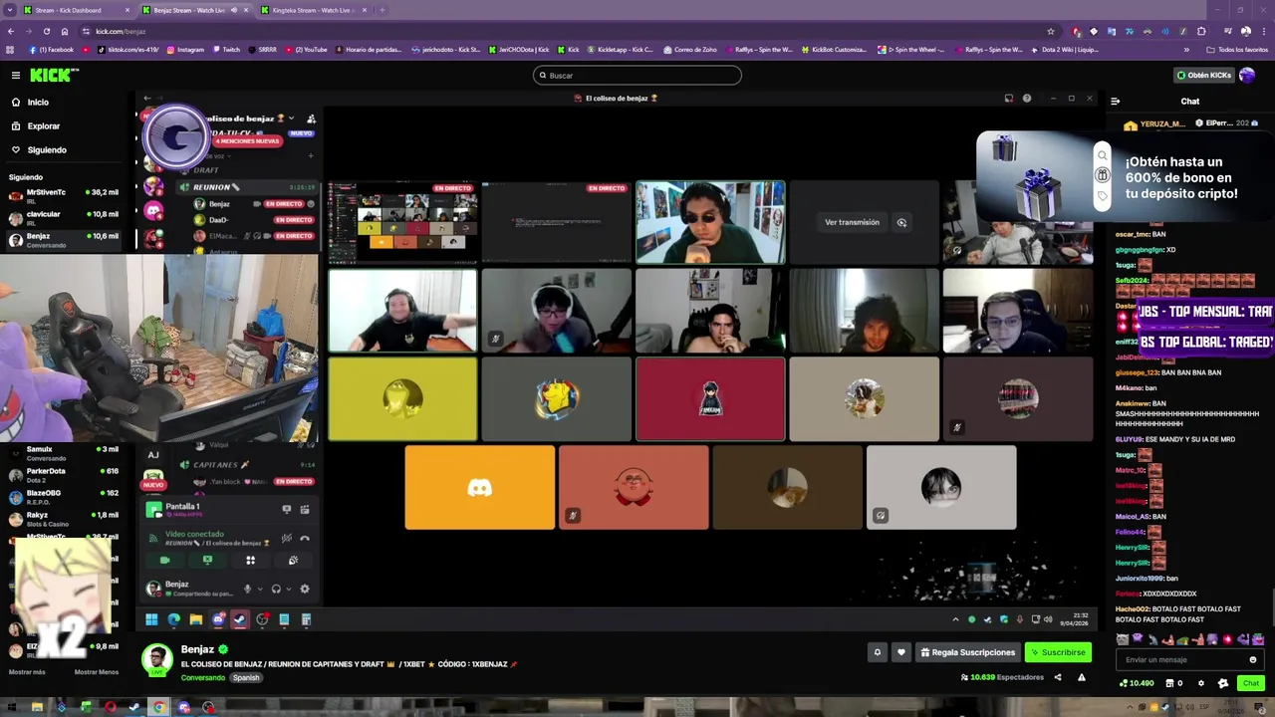Image resolution: width=1275 pixels, height=717 pixels.
Task: Click the KICK logo
Action: (x=52, y=75)
